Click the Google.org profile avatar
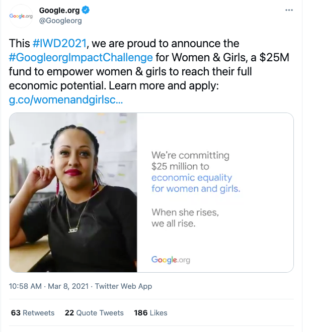Viewport: 309px width, 332px height. 22,16
